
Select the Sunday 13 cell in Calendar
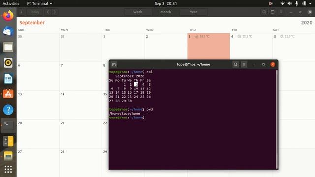[x=38, y=105]
